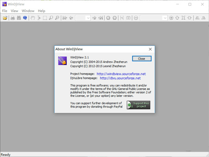
Task: Click the zoom out minus icon
Action: point(136,18)
